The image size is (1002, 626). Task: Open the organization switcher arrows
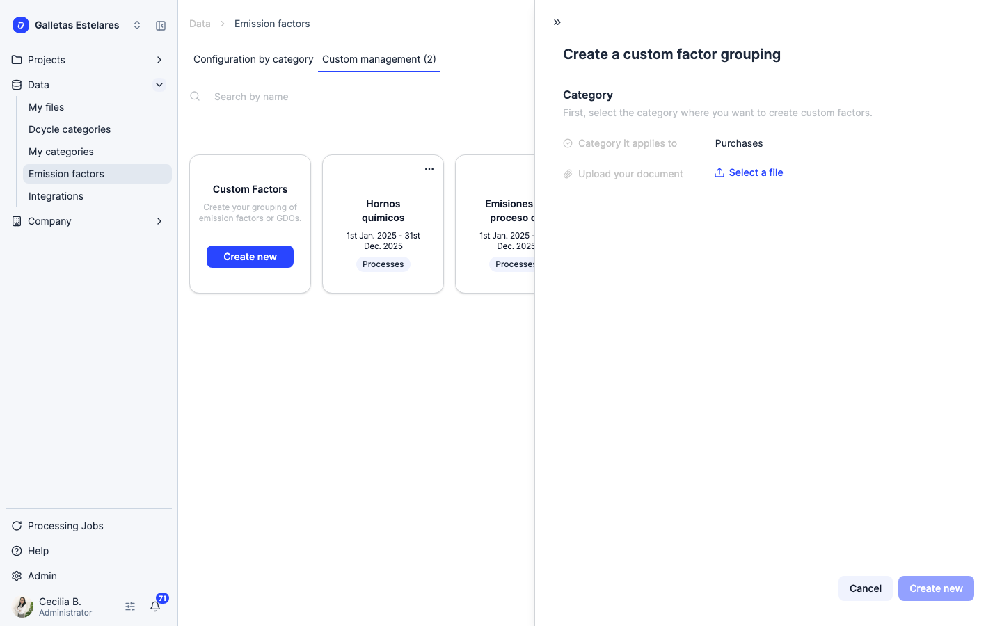click(x=137, y=25)
